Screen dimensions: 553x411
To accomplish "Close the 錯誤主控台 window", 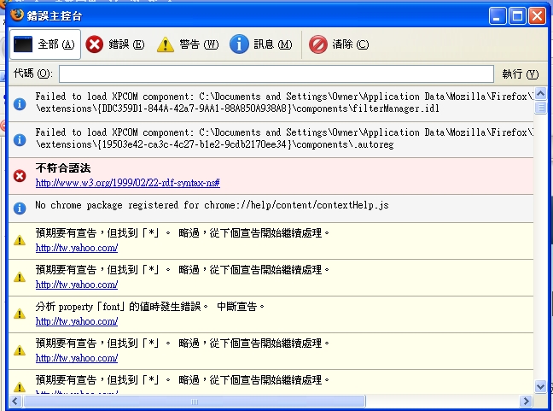I will pyautogui.click(x=537, y=16).
